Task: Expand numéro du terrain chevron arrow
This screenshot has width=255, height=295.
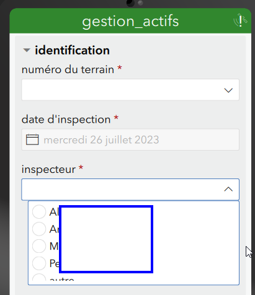Action: tap(228, 90)
